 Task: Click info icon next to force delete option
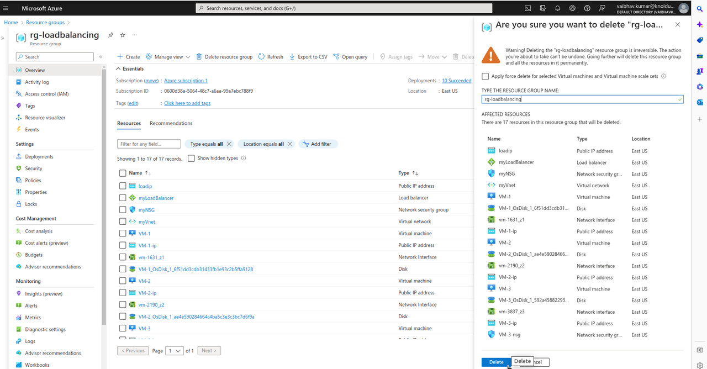[x=664, y=76]
